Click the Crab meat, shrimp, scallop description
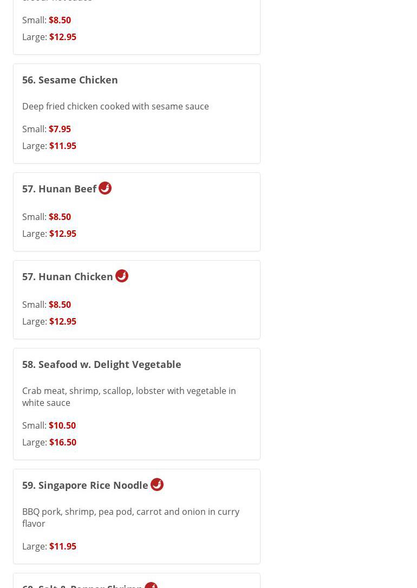417x588 pixels. [x=129, y=397]
